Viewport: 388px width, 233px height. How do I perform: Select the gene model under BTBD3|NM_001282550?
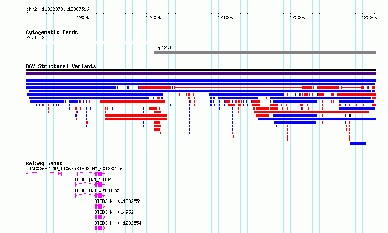pyautogui.click(x=91, y=174)
